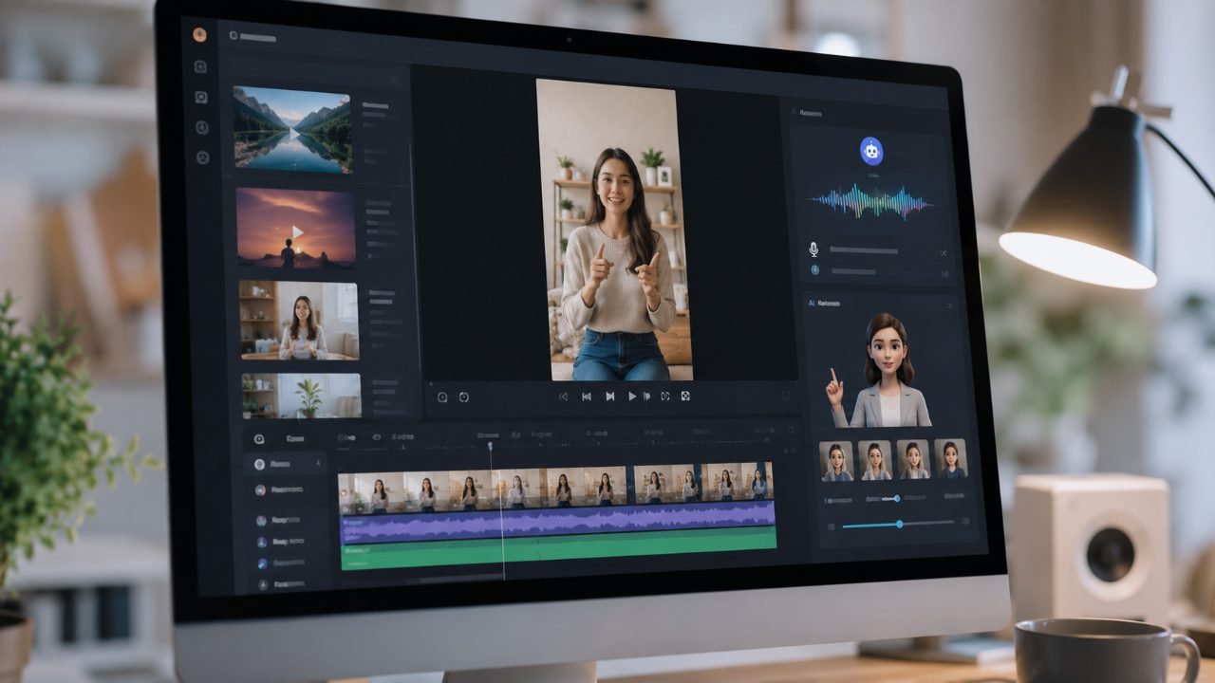Click the loop brackets icon in playback controls

point(664,397)
